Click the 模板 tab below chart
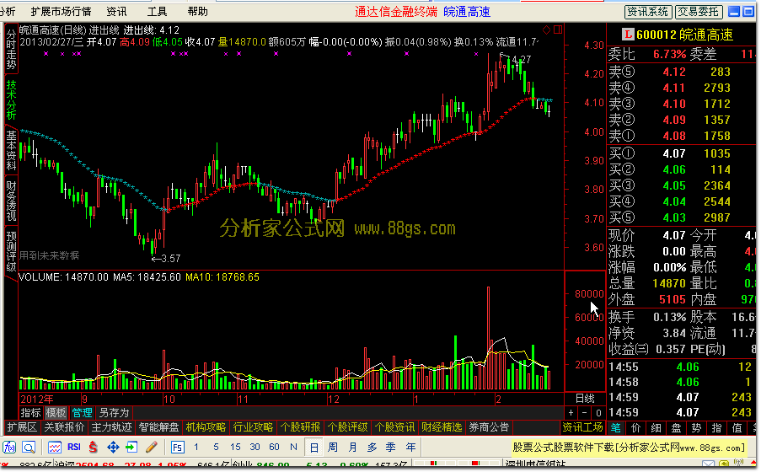761x472 pixels. point(56,413)
